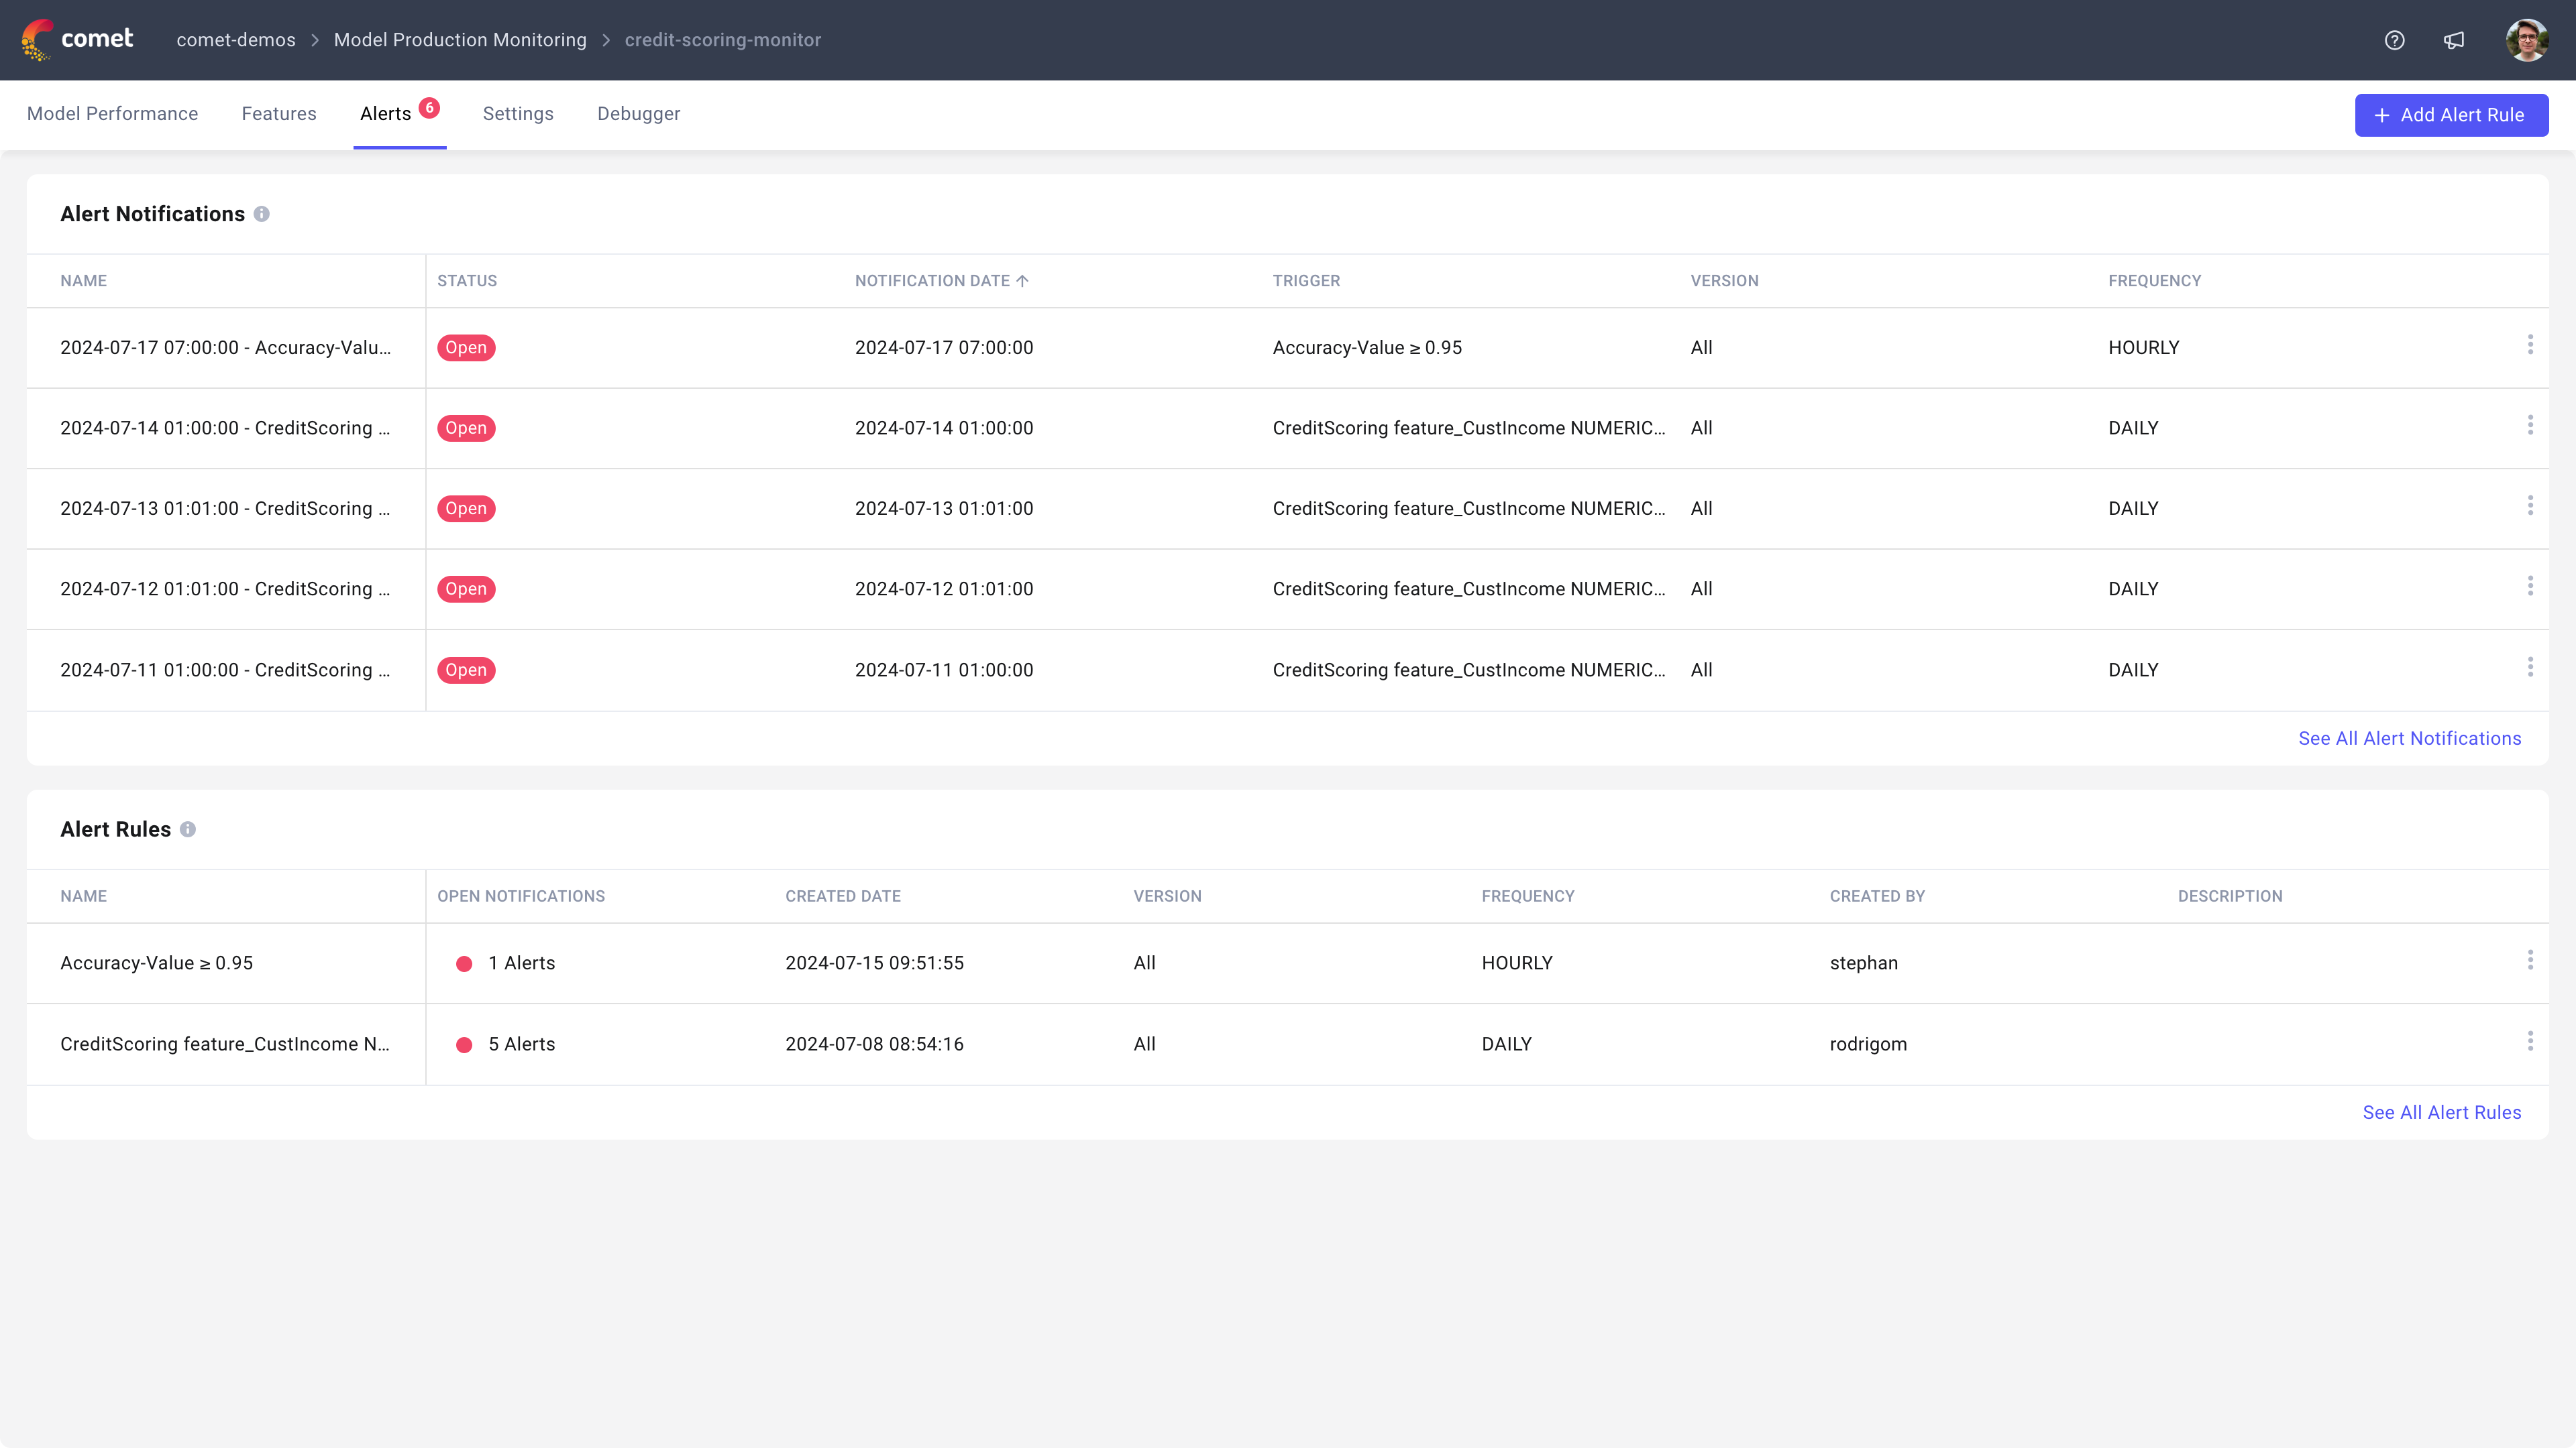Switch to the Model Performance tab
This screenshot has height=1448, width=2576.
112,114
